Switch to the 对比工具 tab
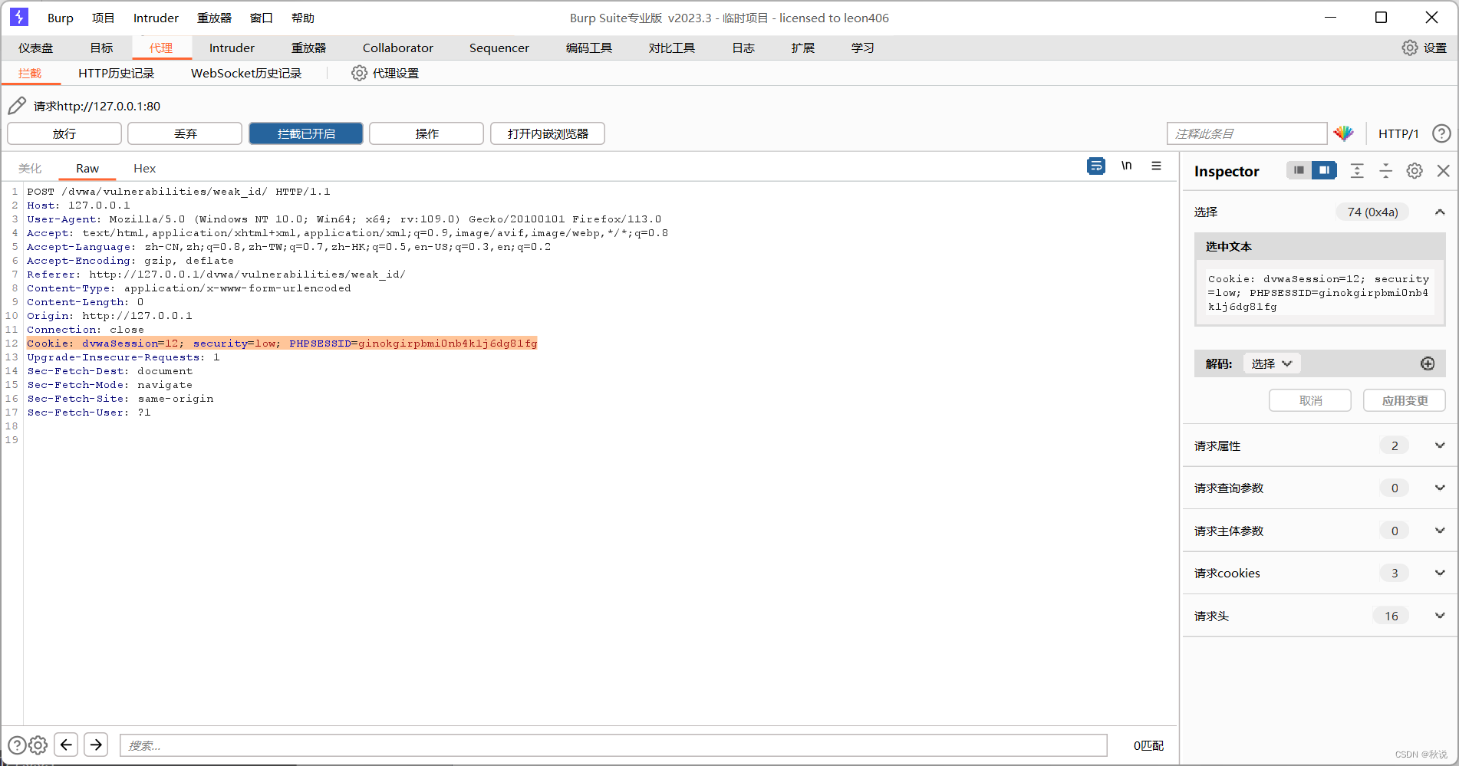The width and height of the screenshot is (1459, 766). (x=672, y=48)
